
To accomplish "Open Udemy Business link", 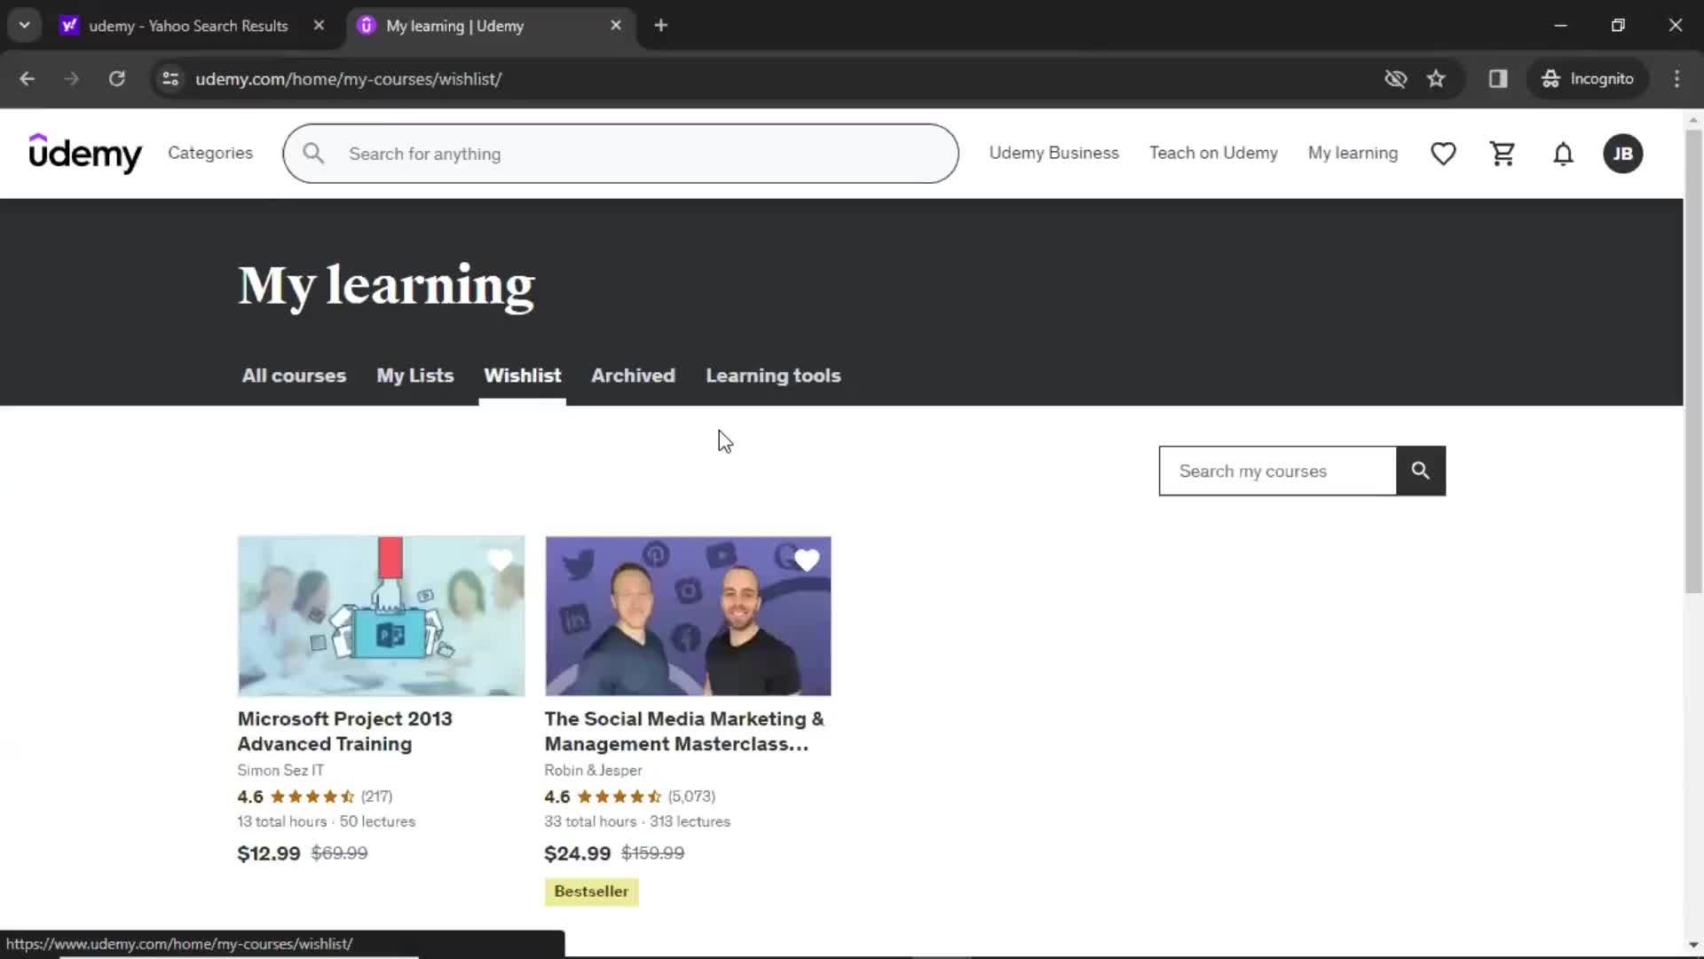I will [1053, 153].
